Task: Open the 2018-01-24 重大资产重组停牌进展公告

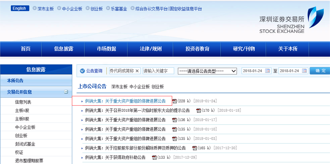Action: click(x=125, y=101)
